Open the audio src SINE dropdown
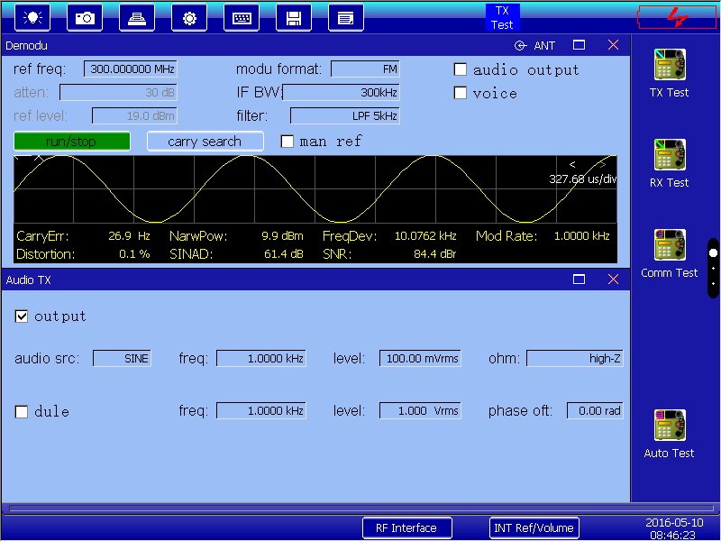The height and width of the screenshot is (541, 721). tap(122, 358)
